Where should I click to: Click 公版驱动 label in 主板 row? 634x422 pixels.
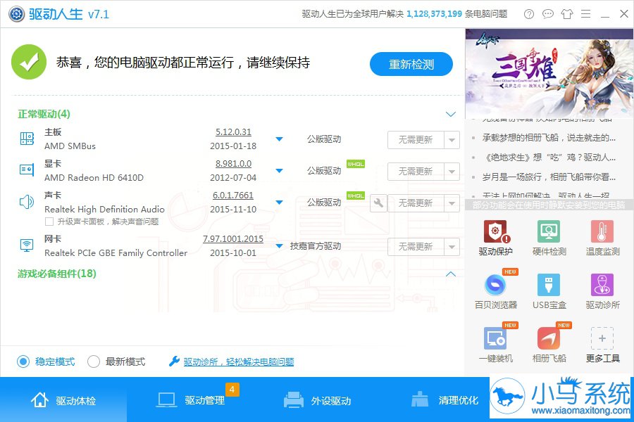pos(324,139)
